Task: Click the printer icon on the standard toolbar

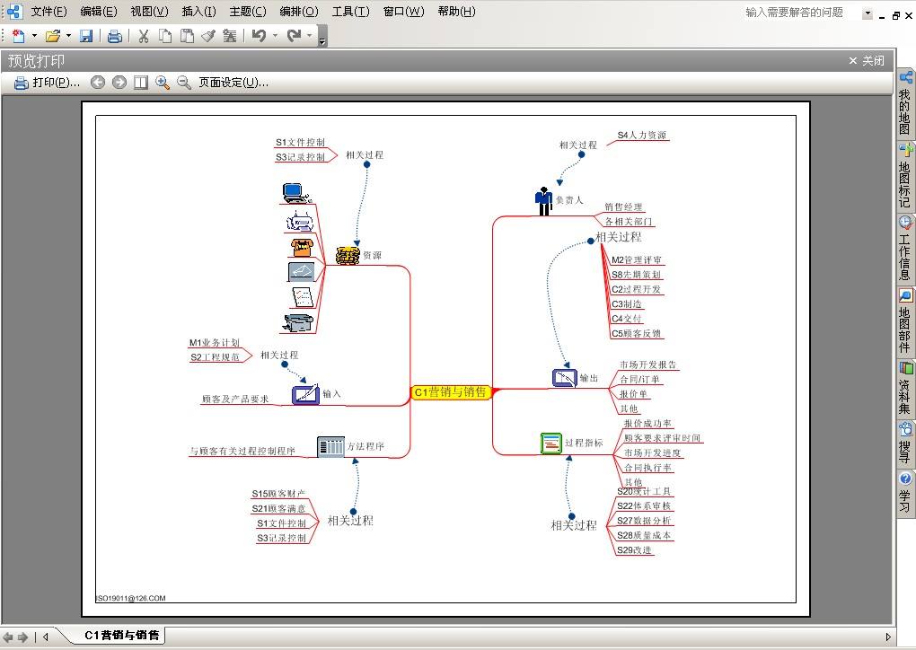Action: click(x=116, y=36)
